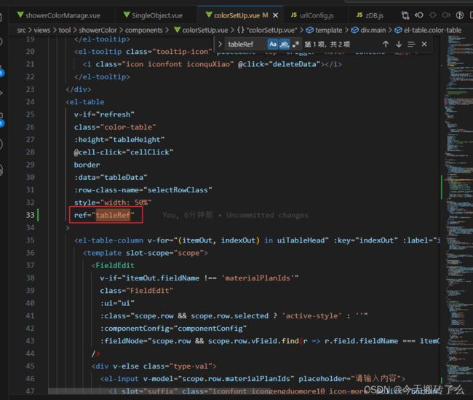This screenshot has height=400, width=473.
Task: Close the find widget
Action: click(x=424, y=44)
